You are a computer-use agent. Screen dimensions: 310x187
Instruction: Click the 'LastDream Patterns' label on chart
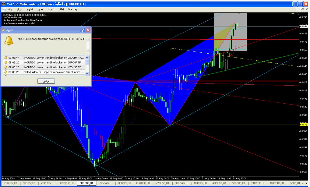pyautogui.click(x=12, y=18)
